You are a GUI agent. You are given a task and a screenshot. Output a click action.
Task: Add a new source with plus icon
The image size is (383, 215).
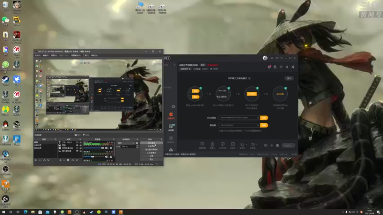click(x=60, y=160)
